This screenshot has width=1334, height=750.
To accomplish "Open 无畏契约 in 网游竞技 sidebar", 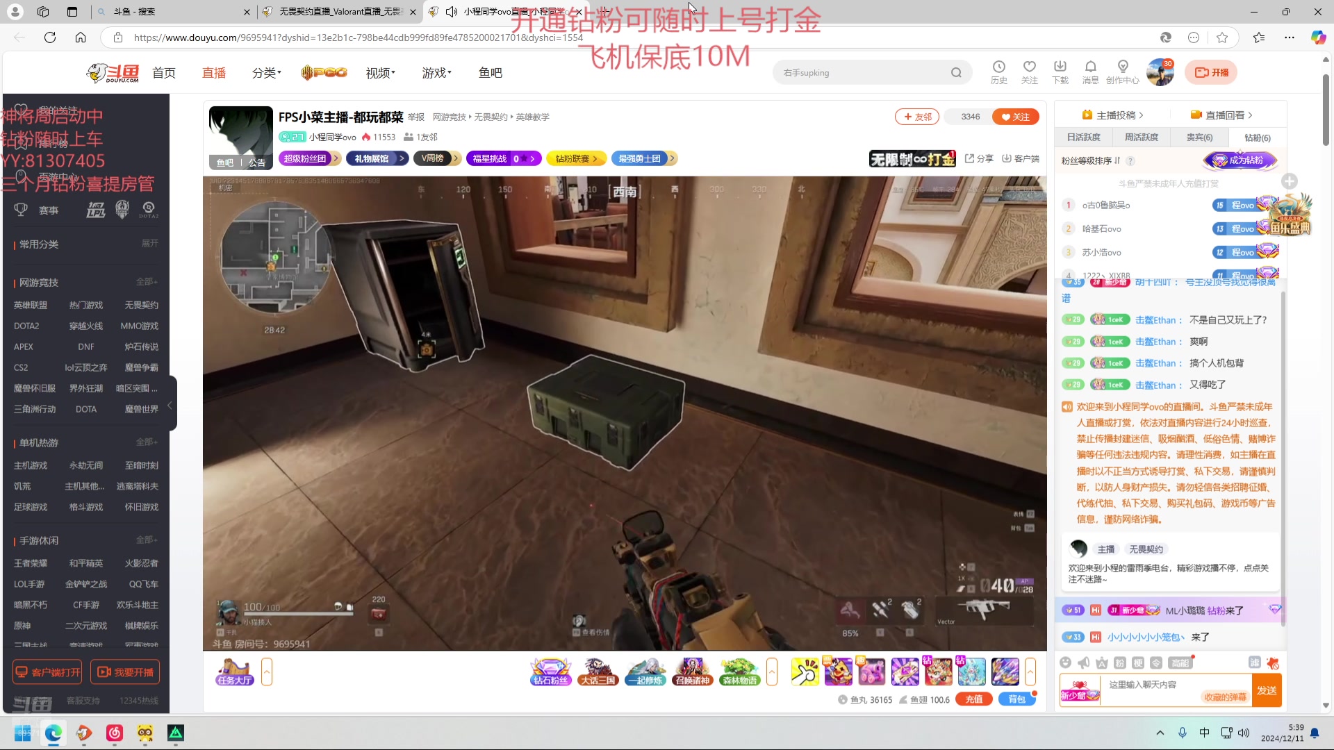I will click(141, 305).
